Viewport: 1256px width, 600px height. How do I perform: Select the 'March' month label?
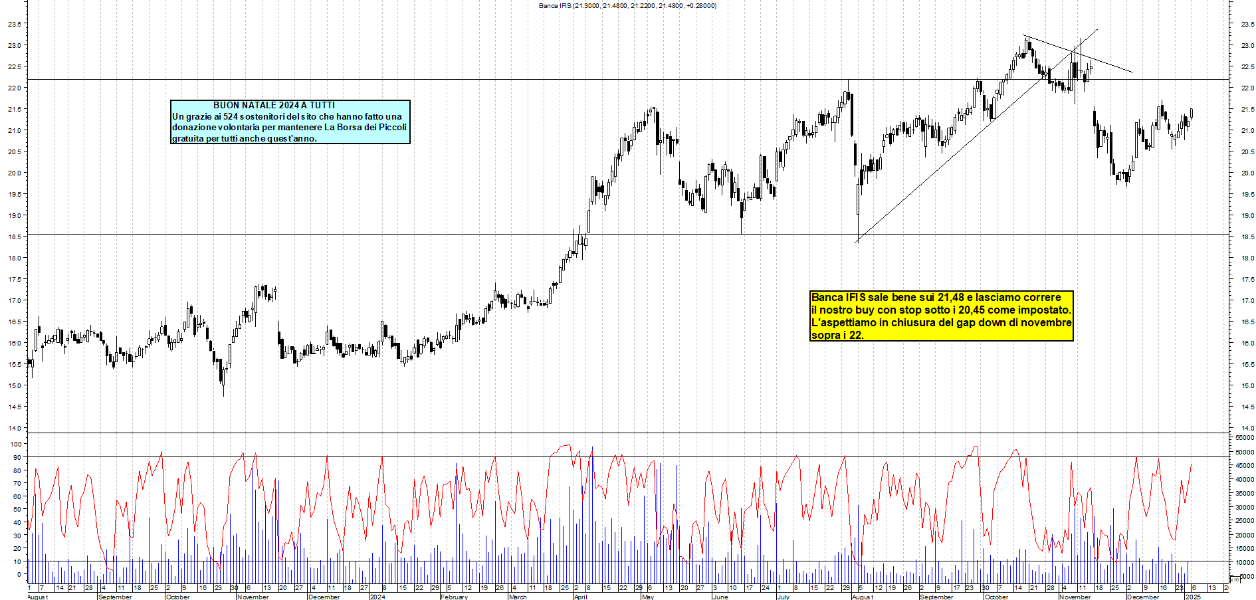tap(518, 597)
